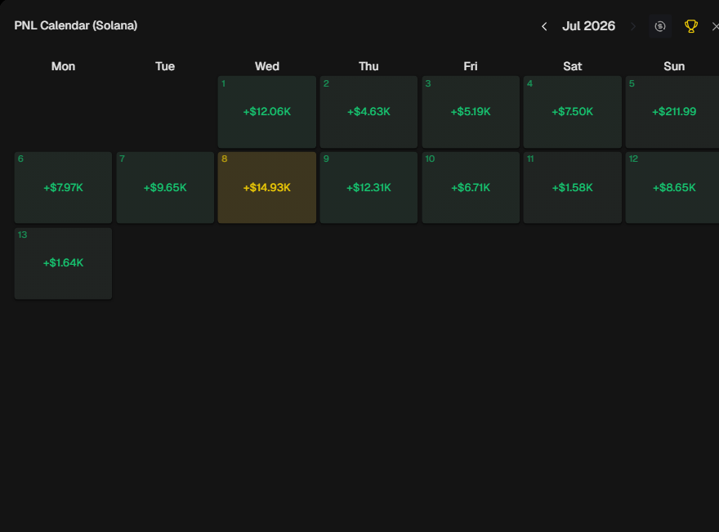Open day 13 cell with +$1.64K
The image size is (719, 532).
(x=63, y=264)
